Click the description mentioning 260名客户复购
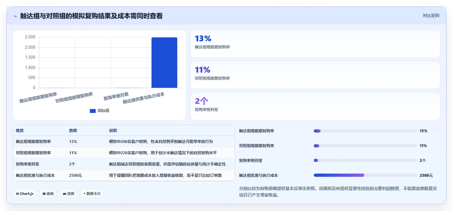Image resolution: width=453 pixels, height=211 pixels. click(161, 142)
